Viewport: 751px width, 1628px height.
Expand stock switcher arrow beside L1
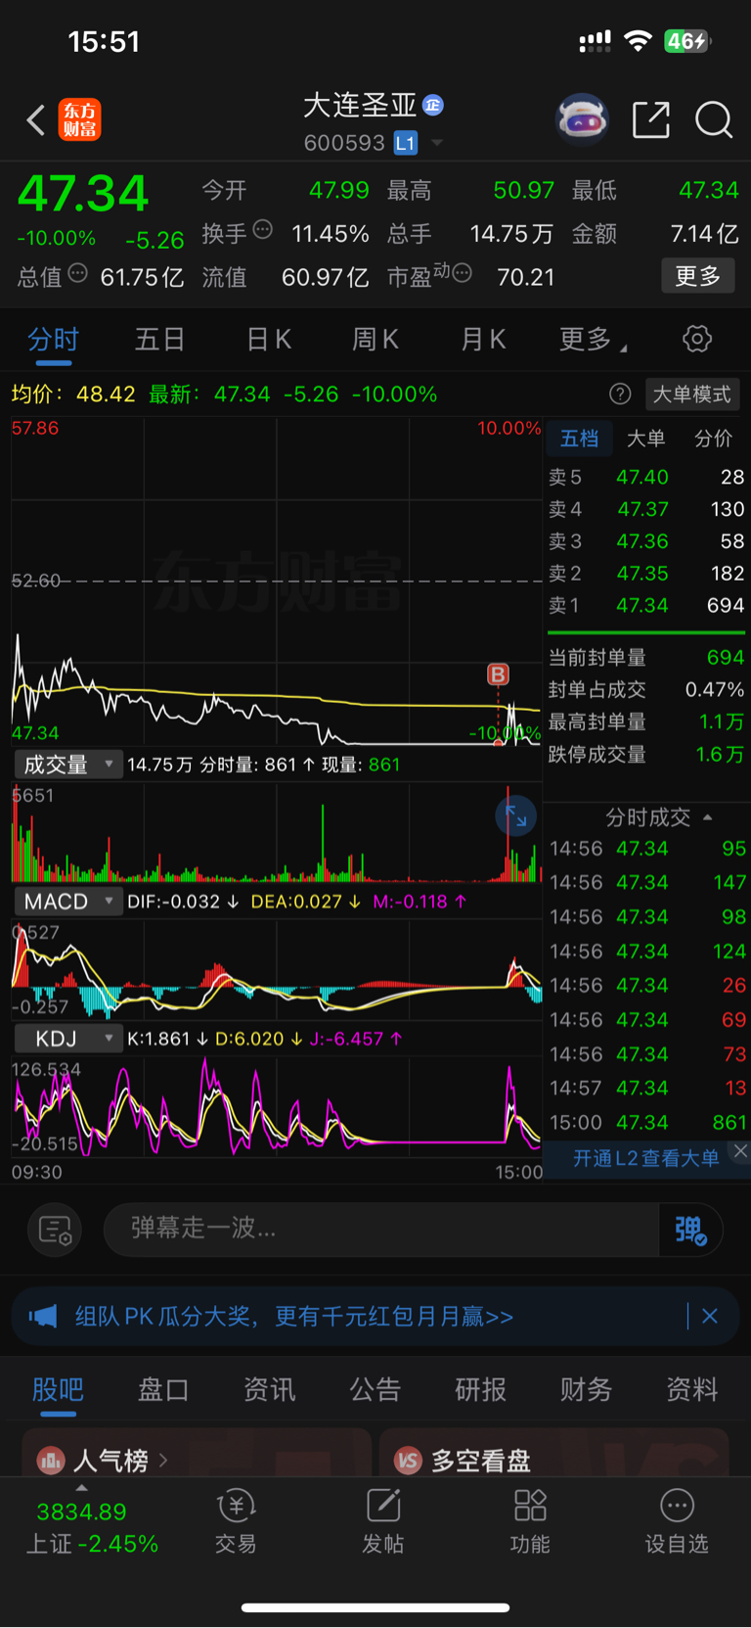coord(437,143)
